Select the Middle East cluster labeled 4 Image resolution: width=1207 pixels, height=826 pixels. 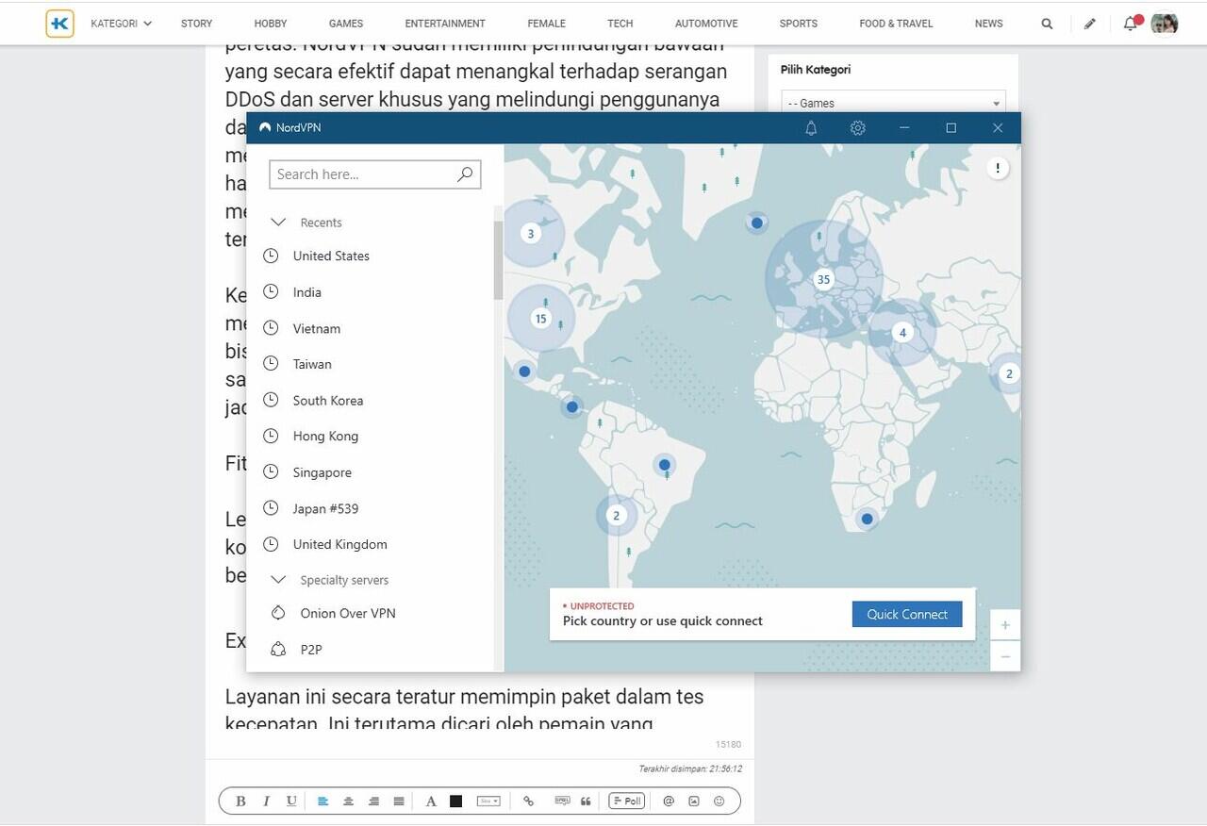tap(902, 333)
